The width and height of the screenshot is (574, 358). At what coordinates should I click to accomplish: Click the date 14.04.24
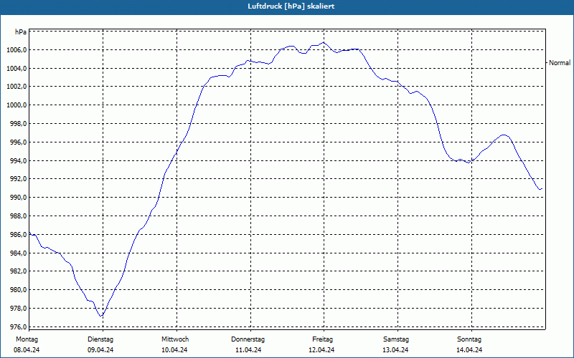point(469,350)
